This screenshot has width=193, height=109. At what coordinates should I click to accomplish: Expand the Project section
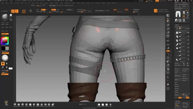176,90
